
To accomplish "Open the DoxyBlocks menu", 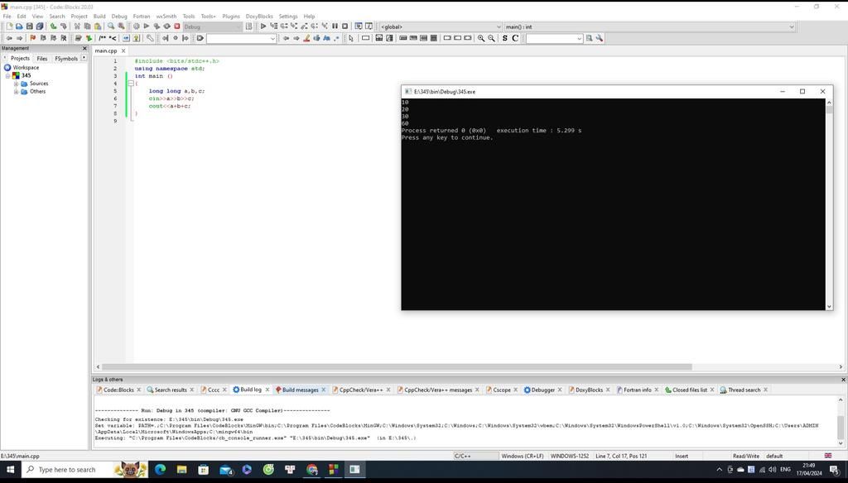I will click(259, 17).
